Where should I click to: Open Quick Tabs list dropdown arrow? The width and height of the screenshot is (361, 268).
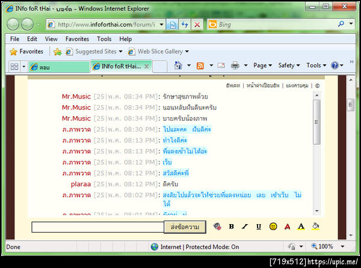point(23,67)
